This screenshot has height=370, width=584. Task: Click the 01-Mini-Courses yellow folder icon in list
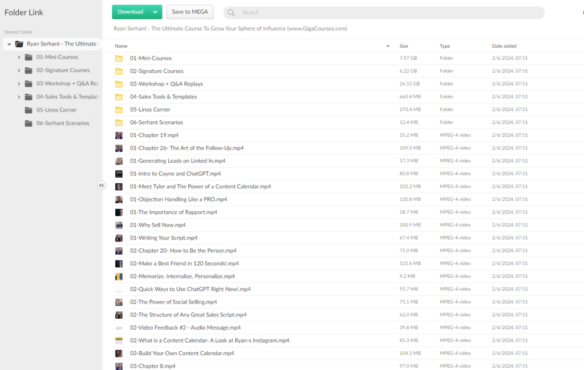[119, 59]
